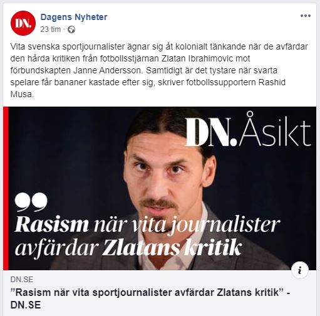This screenshot has width=320, height=316.
Task: Click the large white quotation mark graphic
Action: 31,202
